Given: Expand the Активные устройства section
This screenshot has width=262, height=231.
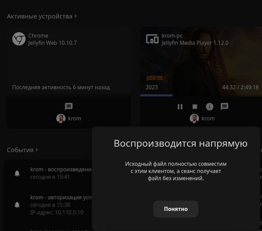Looking at the screenshot, I should pyautogui.click(x=42, y=16).
